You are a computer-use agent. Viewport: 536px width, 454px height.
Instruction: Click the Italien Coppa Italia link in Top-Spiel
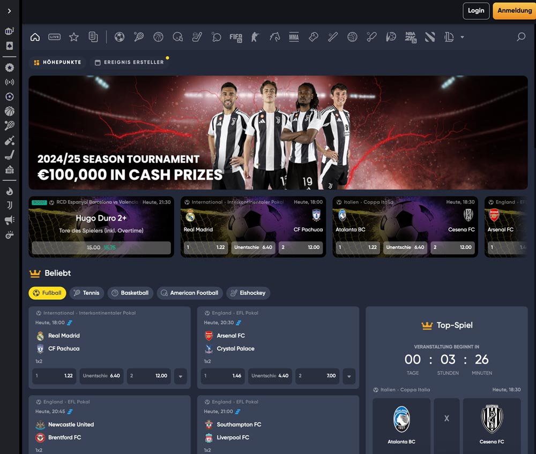(x=401, y=389)
